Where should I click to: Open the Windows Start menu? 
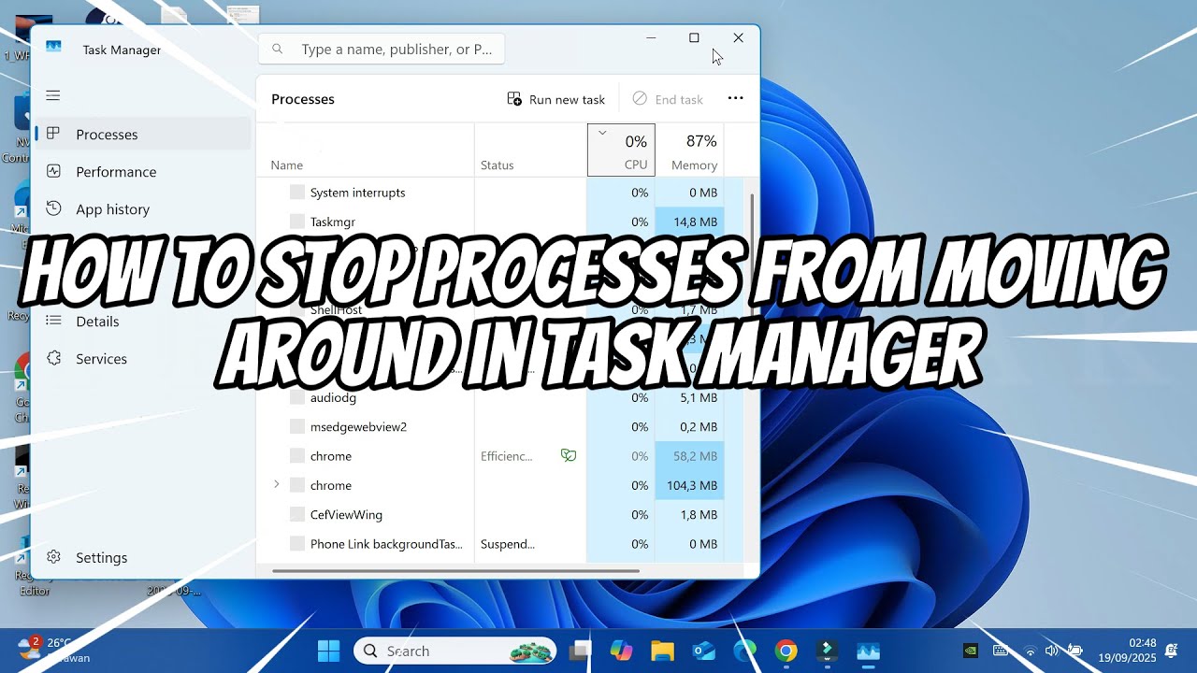329,651
